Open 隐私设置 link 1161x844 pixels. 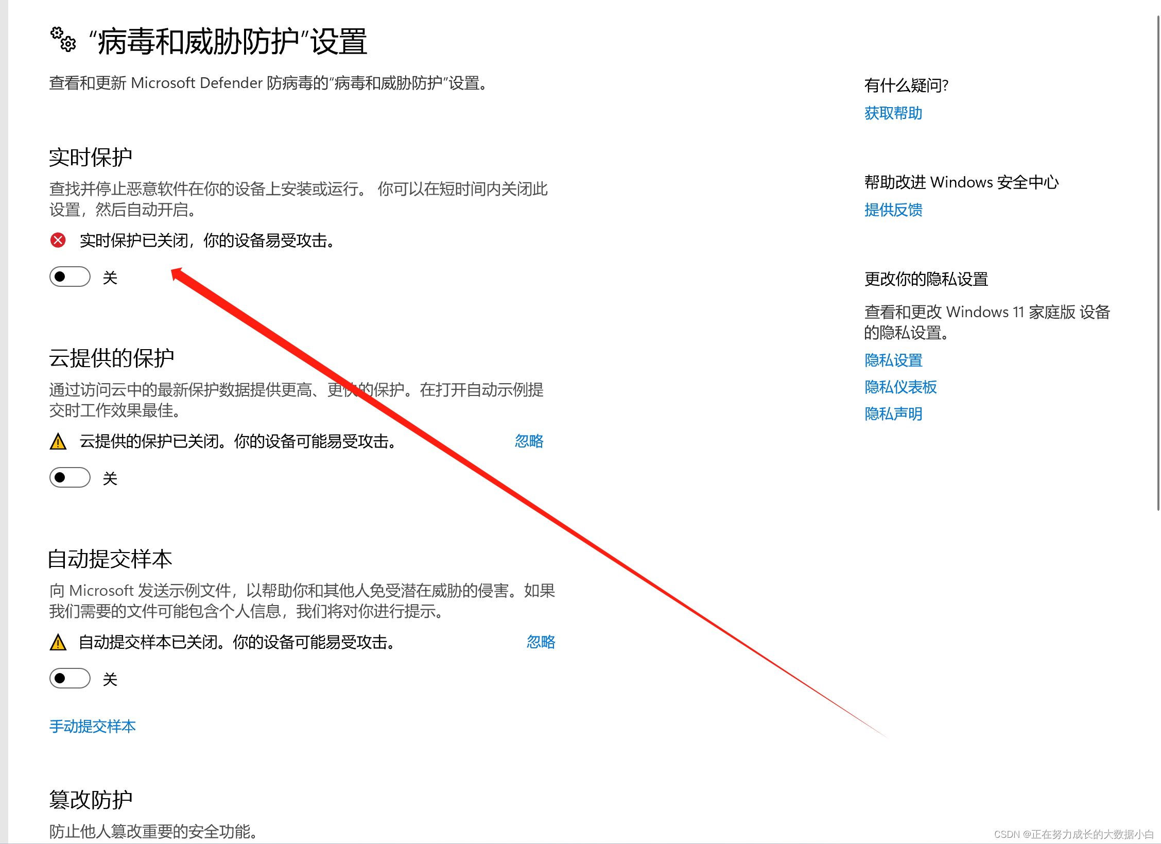pyautogui.click(x=893, y=360)
